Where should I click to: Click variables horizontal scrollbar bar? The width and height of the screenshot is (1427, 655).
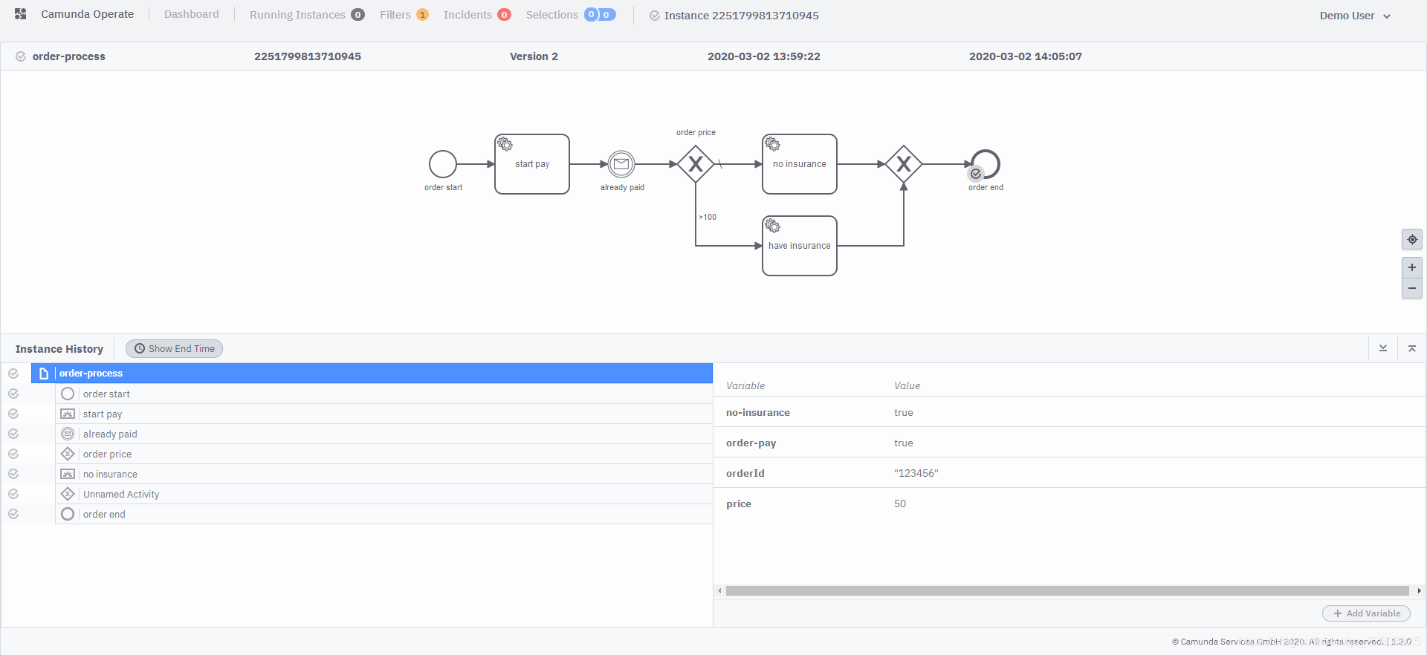click(x=1067, y=591)
